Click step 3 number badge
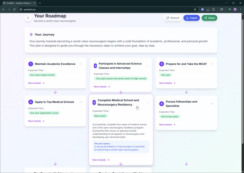Image resolution: width=244 pixels, height=173 pixels. click(162, 64)
